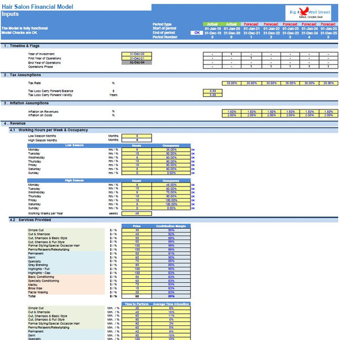Select the Tax Loss Carry Forward Balance value
This screenshot has width=340, height=340.
[212, 91]
